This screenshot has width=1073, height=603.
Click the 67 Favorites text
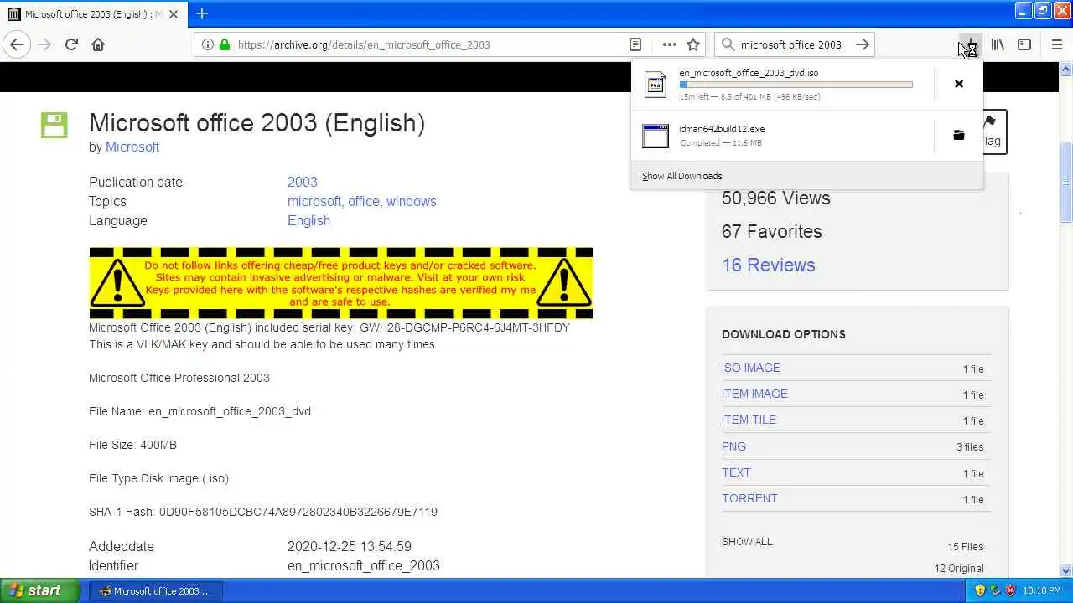coord(771,231)
